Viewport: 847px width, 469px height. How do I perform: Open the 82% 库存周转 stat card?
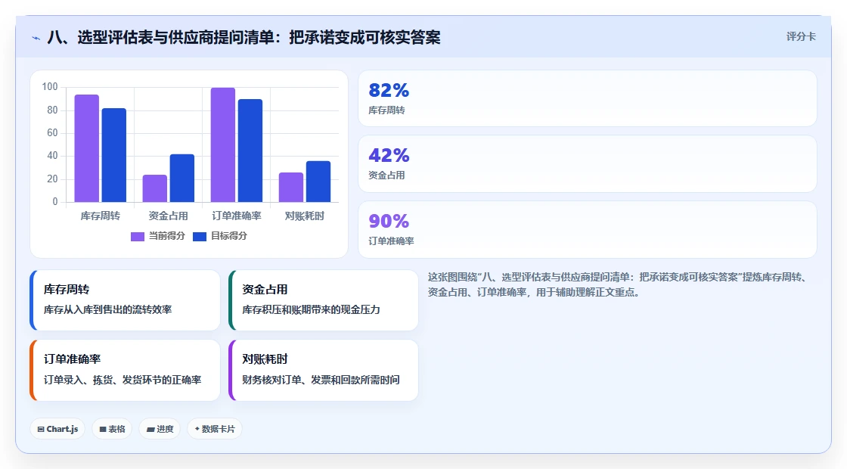point(587,98)
